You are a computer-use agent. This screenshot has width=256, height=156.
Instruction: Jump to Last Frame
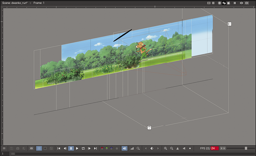click(95, 148)
